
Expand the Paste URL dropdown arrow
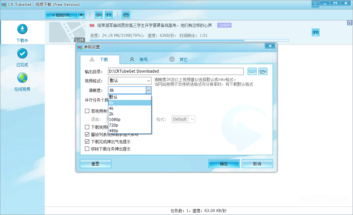tap(81, 15)
